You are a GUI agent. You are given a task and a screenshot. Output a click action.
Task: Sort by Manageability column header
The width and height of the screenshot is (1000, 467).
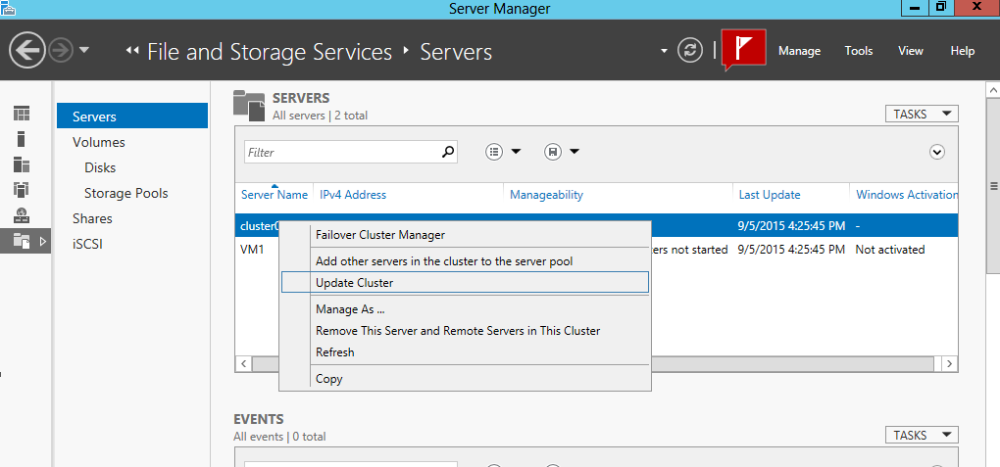point(546,195)
